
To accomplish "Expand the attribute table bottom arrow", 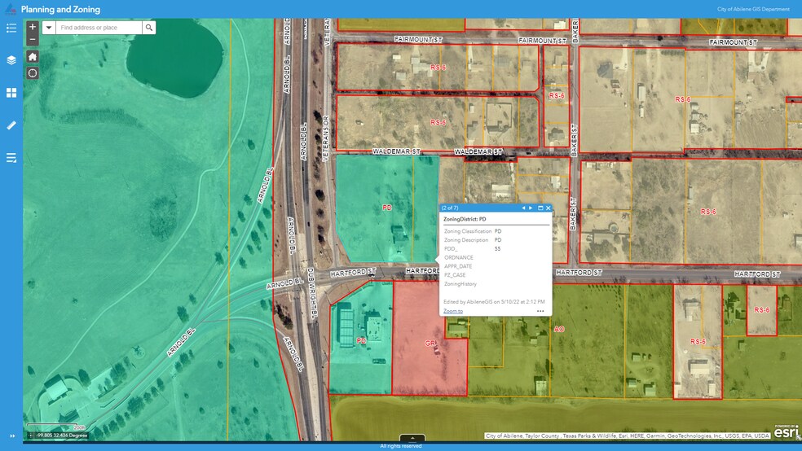I will [412, 438].
